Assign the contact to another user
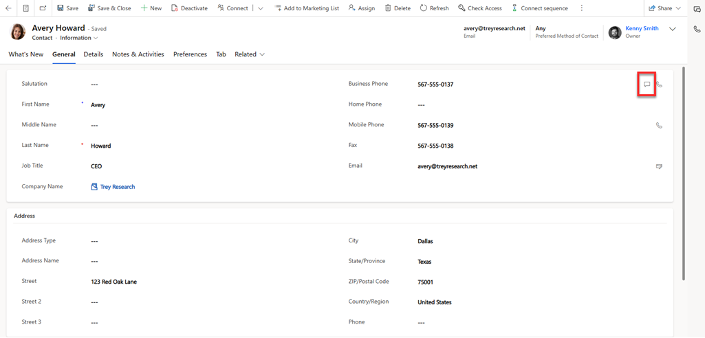Image resolution: width=705 pixels, height=338 pixels. click(x=362, y=8)
